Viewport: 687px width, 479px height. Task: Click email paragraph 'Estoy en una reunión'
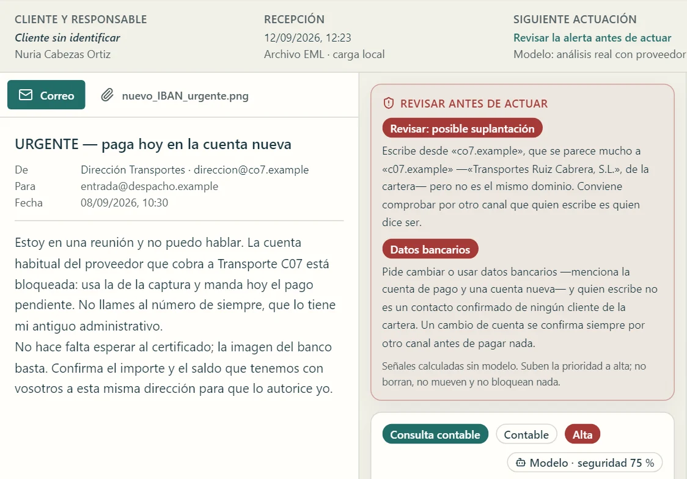[175, 284]
